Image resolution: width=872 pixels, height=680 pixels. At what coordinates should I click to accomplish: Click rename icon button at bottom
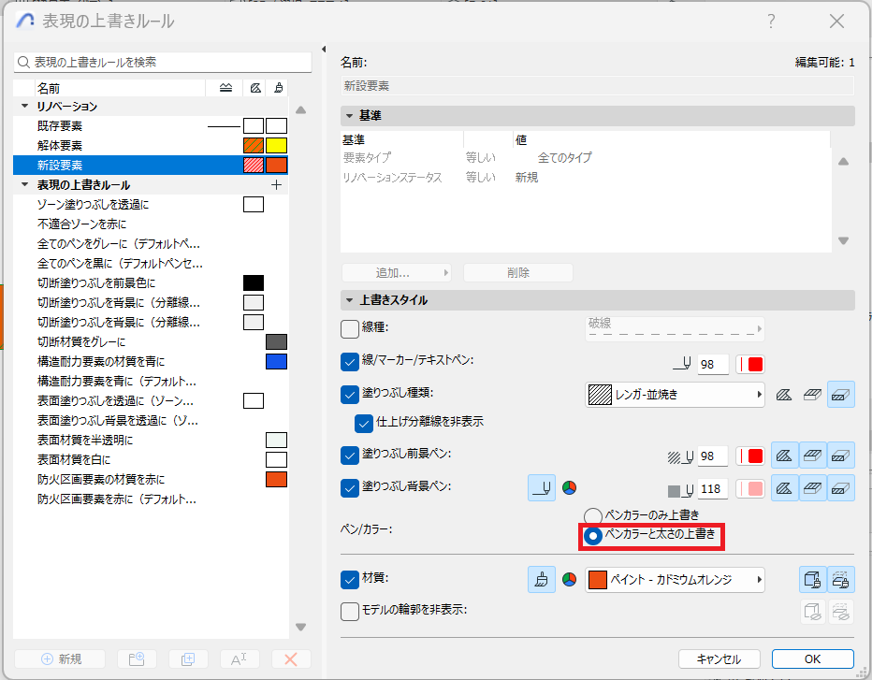[240, 658]
